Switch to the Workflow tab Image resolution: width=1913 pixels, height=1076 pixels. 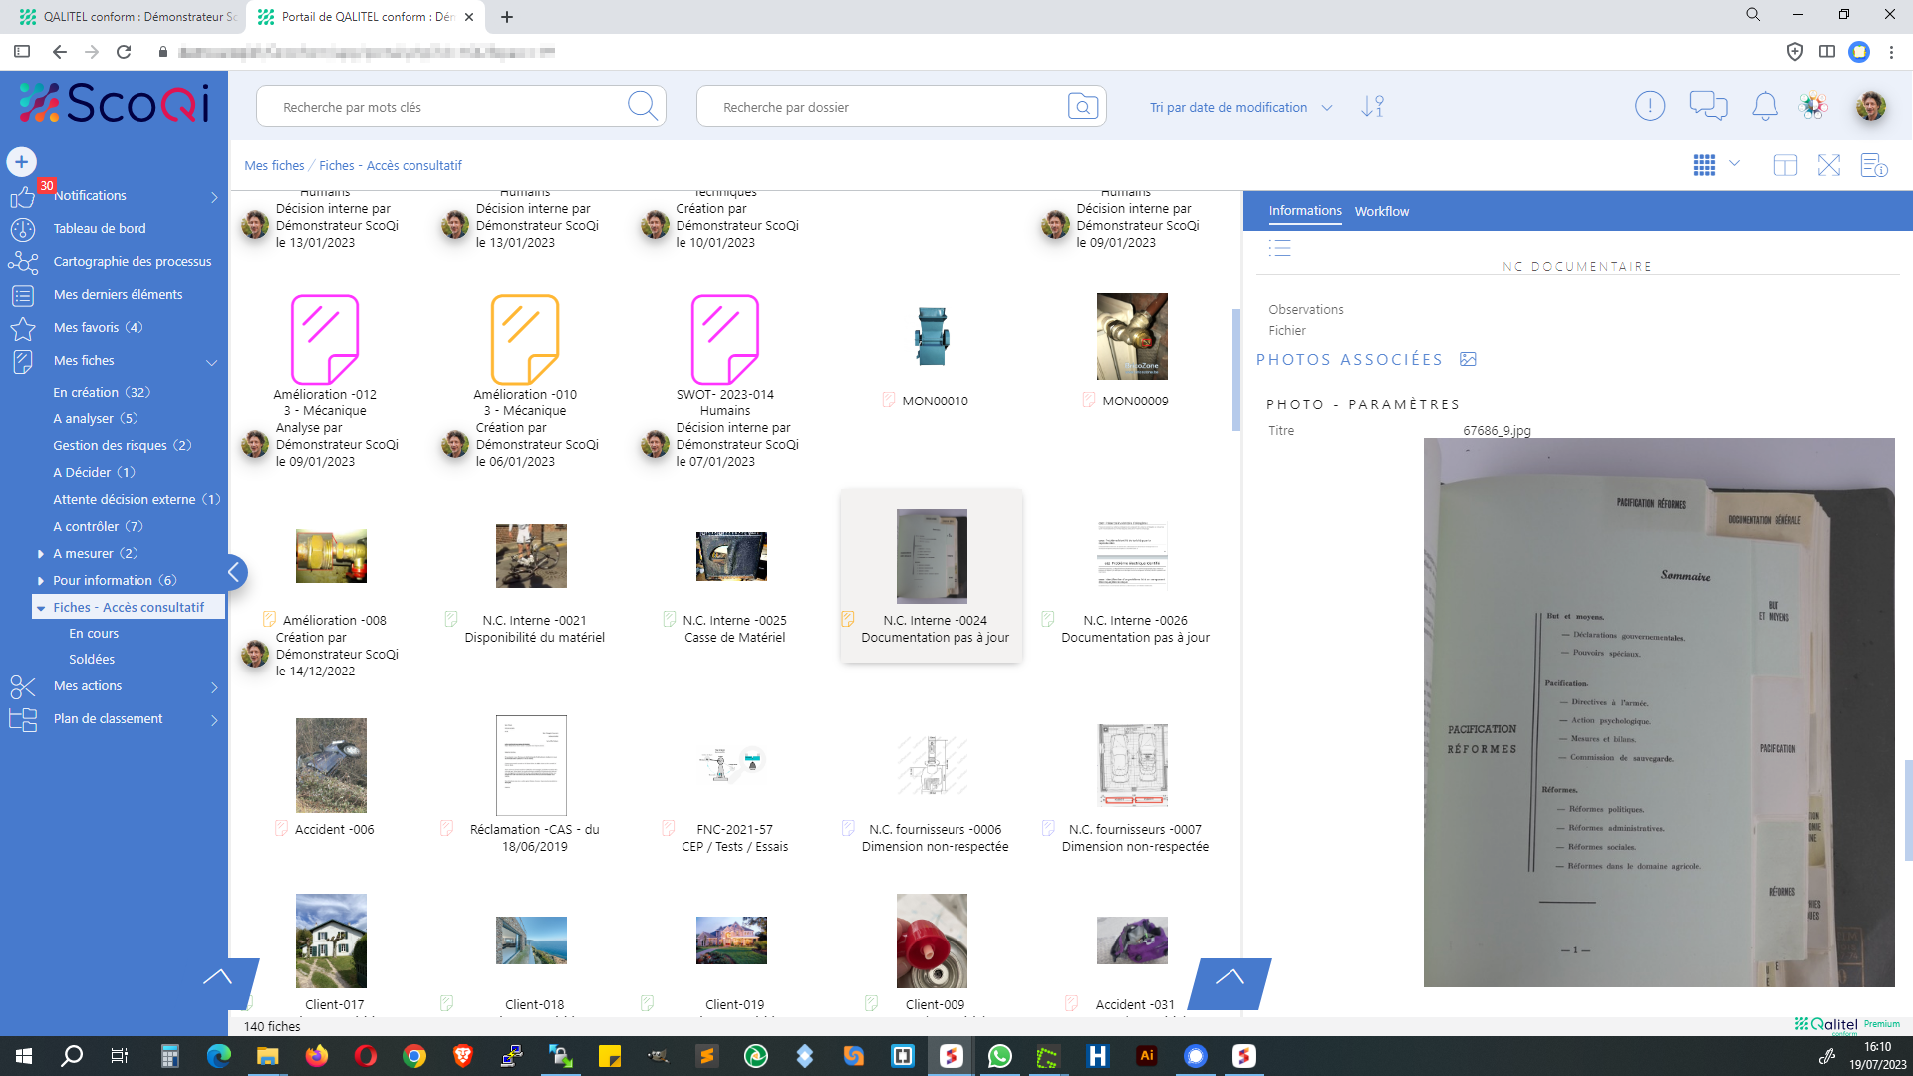(x=1381, y=211)
